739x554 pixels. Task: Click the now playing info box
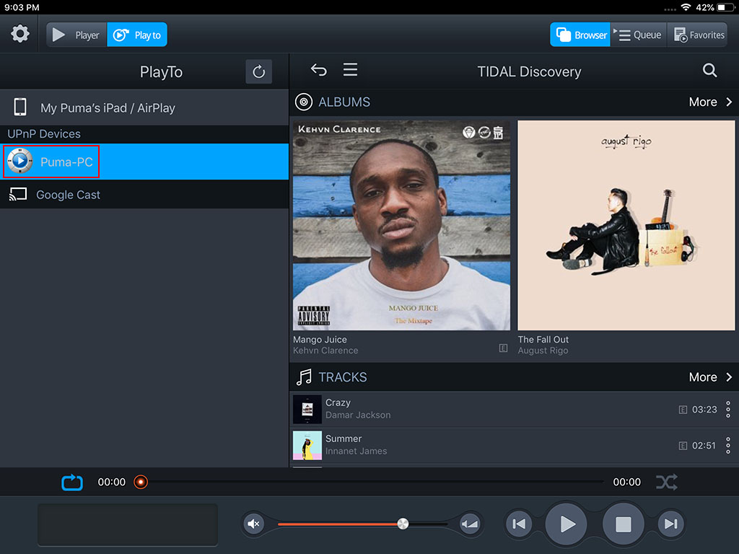(x=127, y=525)
